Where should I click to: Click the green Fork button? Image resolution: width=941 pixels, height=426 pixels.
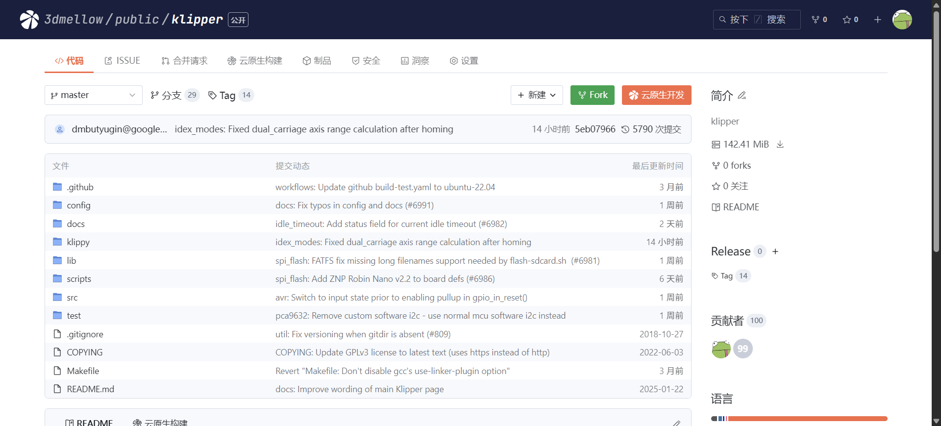[593, 95]
